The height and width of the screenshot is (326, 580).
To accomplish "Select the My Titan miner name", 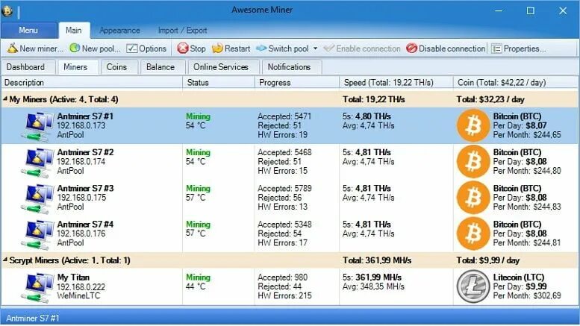I will [x=73, y=278].
